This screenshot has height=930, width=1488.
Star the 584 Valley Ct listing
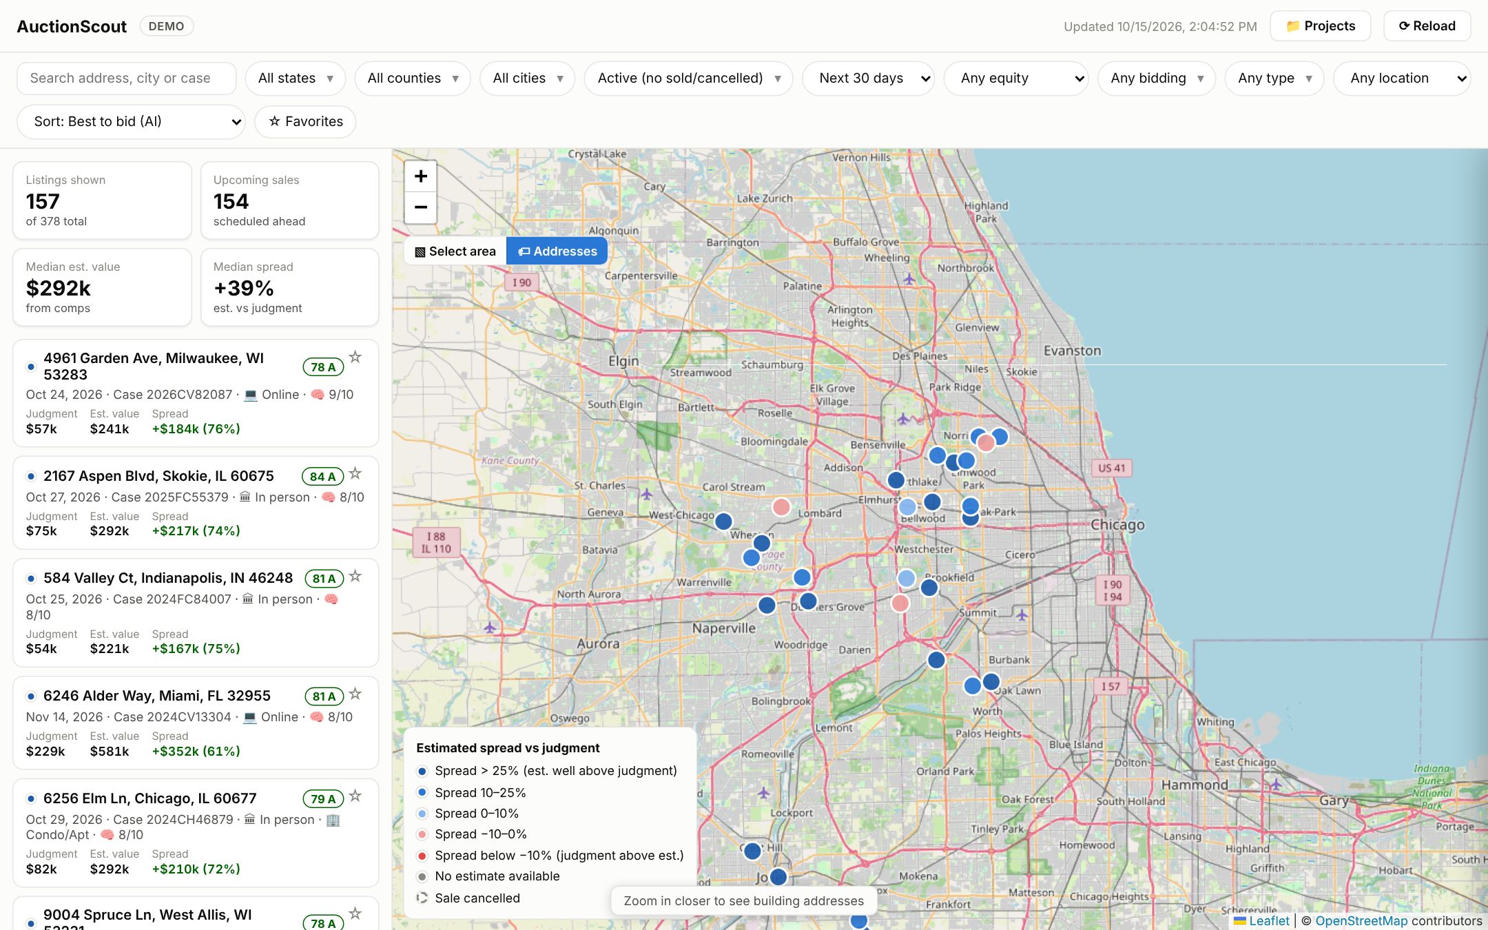pos(355,576)
